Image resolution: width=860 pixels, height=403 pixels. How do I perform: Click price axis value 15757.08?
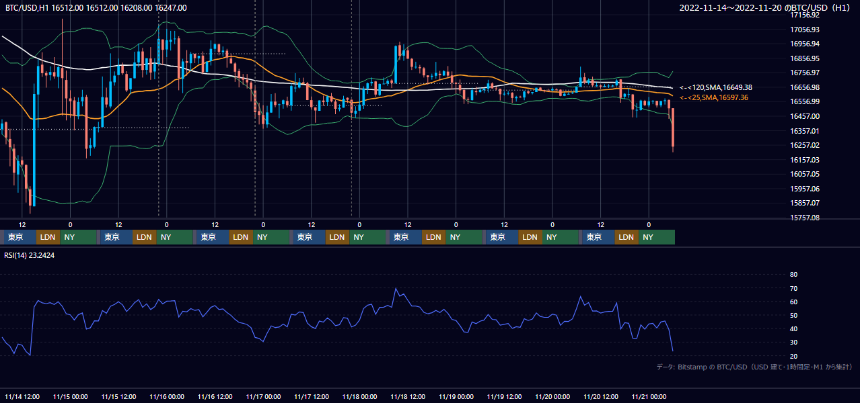click(804, 218)
